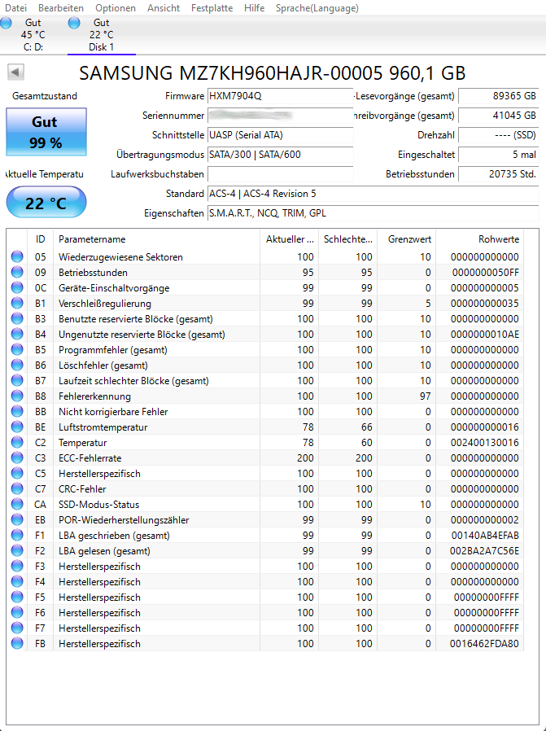Click status icon for SSD-Modus-Status row
Screen dimensions: 546x731
point(17,504)
